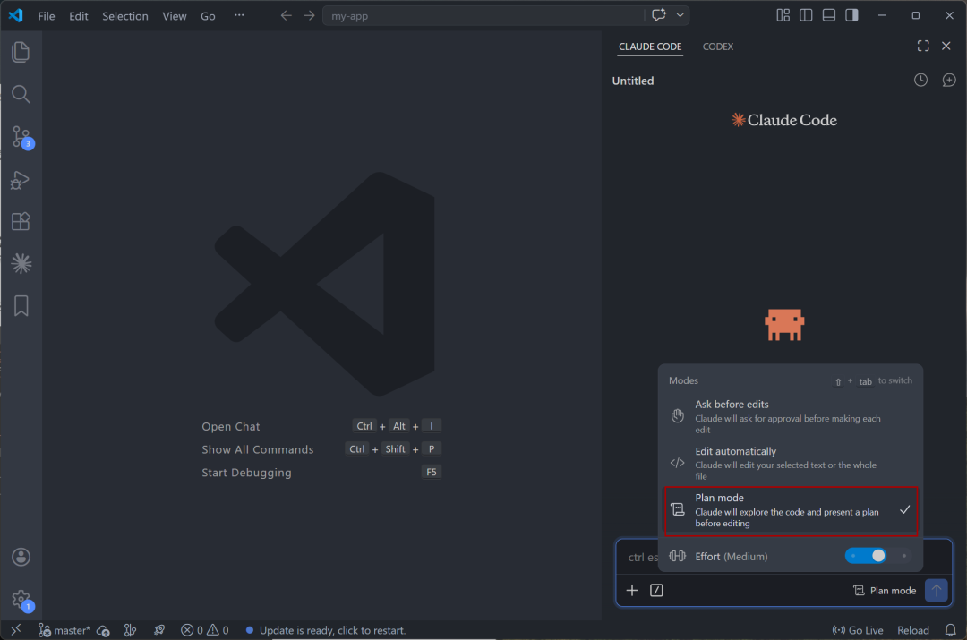Expand the chat dropdown chevron in title bar
The image size is (967, 640).
click(680, 15)
